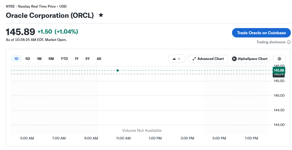Click NYSE Nasdaq Real Time Price text
Viewport: 292px width, 150px height.
pos(36,6)
